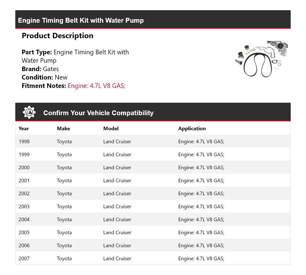Click the Confirm Your Vehicle Compatibility heading
Image resolution: width=306 pixels, height=275 pixels.
pyautogui.click(x=98, y=113)
